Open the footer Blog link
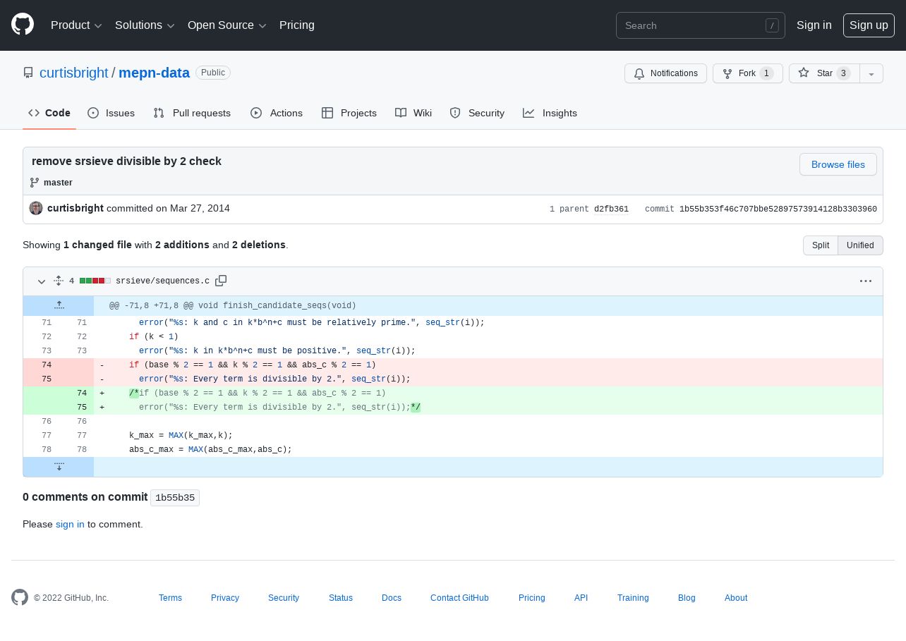Image resolution: width=906 pixels, height=641 pixels. tap(687, 598)
